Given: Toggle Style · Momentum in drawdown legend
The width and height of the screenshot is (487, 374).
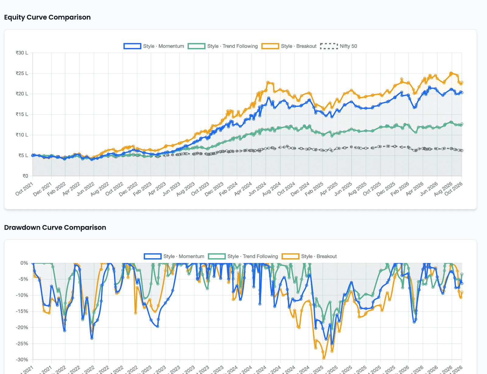Looking at the screenshot, I should pyautogui.click(x=174, y=256).
